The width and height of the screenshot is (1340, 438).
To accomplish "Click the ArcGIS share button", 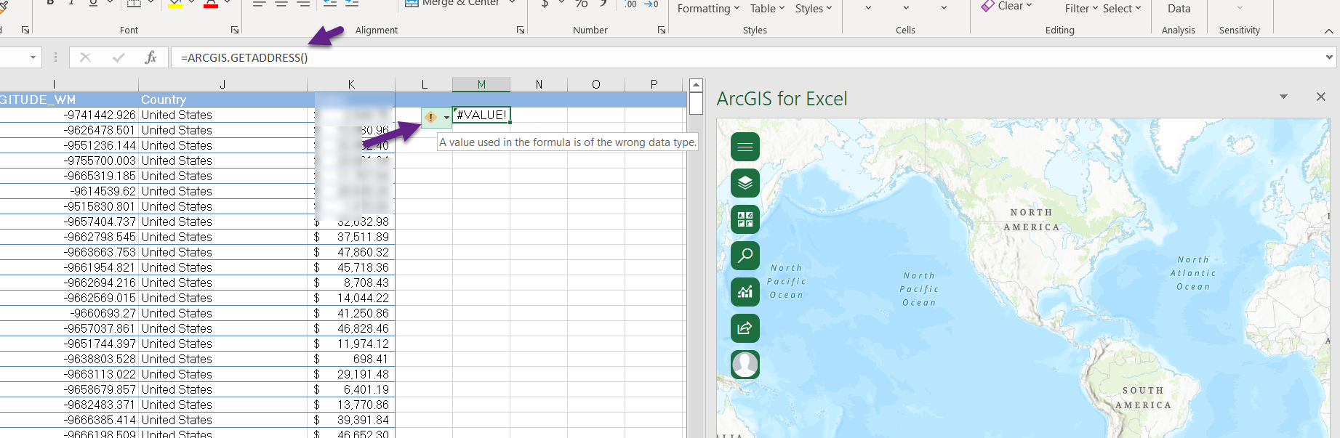I will click(x=745, y=328).
